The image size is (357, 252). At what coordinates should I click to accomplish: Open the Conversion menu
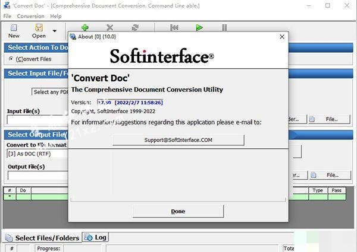point(31,16)
